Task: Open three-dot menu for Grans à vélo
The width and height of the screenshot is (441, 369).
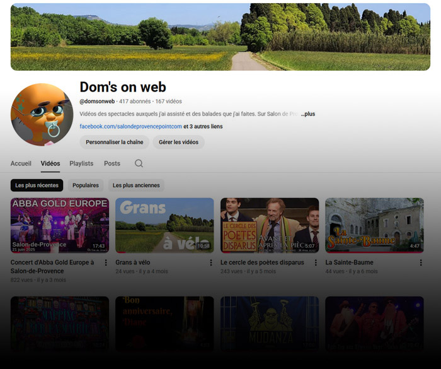Action: [210, 262]
